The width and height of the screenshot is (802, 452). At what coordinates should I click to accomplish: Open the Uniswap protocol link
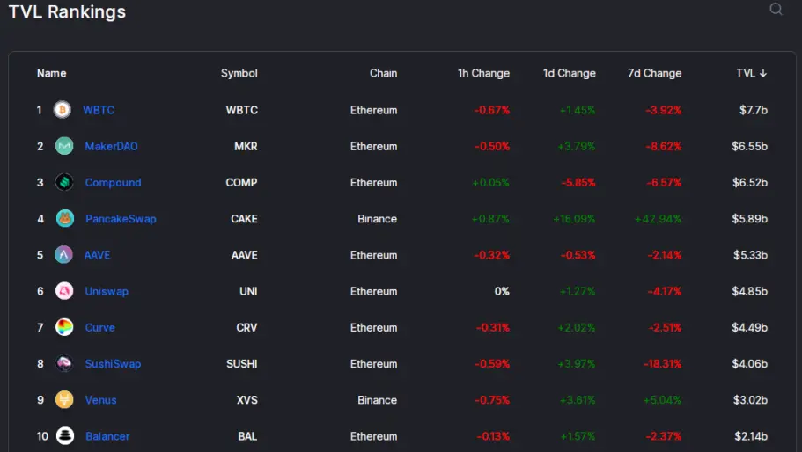tap(107, 291)
